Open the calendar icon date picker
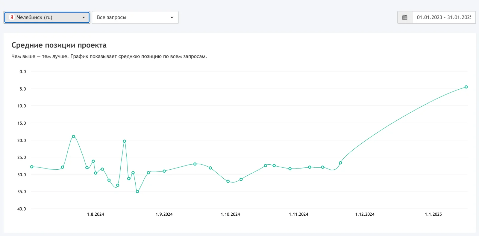 coord(405,17)
